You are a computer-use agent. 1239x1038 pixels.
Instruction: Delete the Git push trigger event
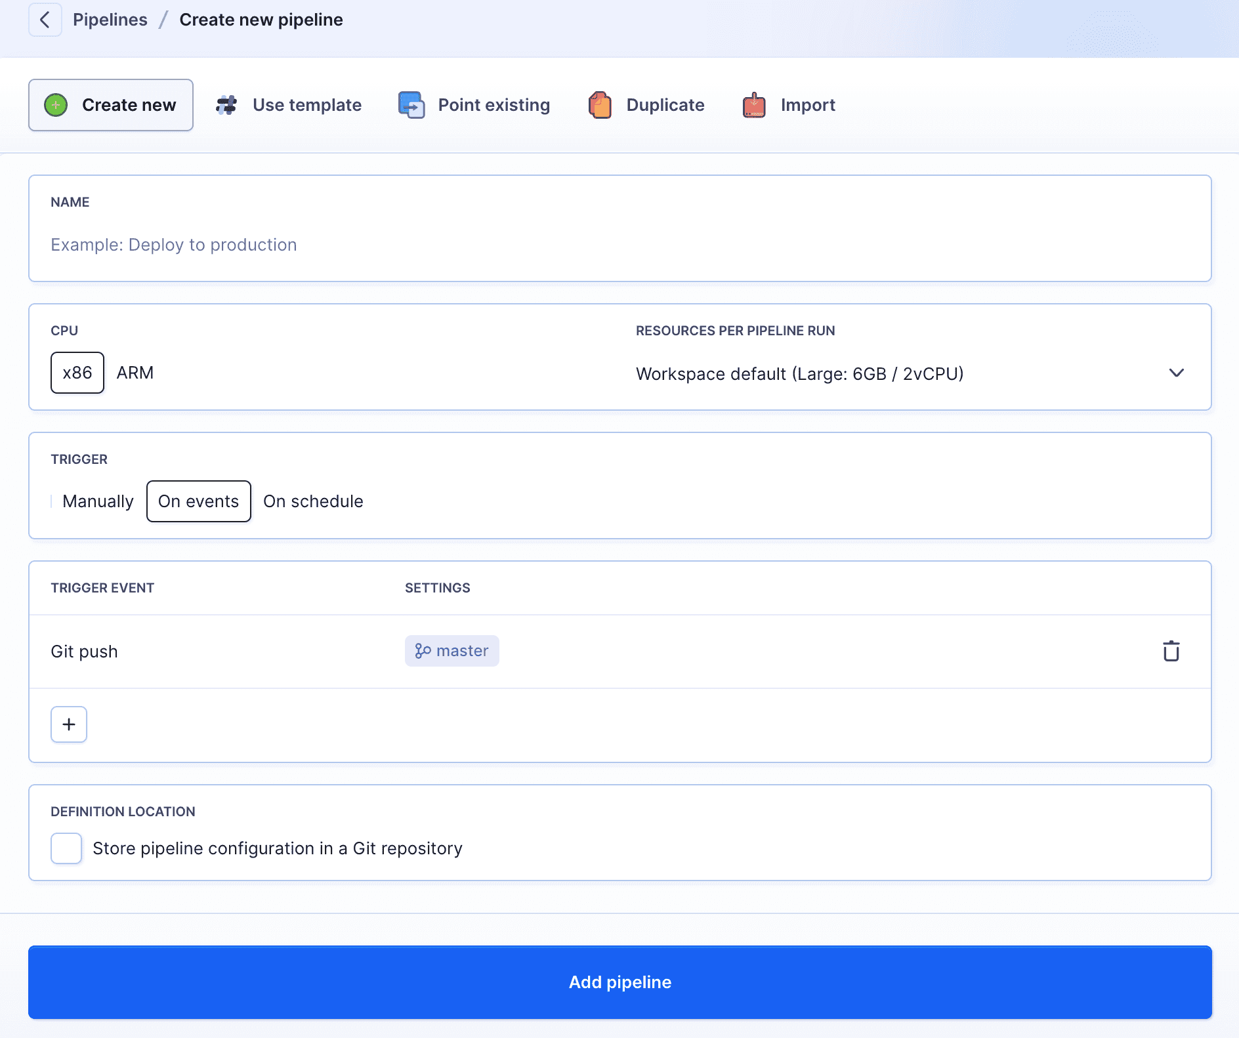click(x=1171, y=651)
